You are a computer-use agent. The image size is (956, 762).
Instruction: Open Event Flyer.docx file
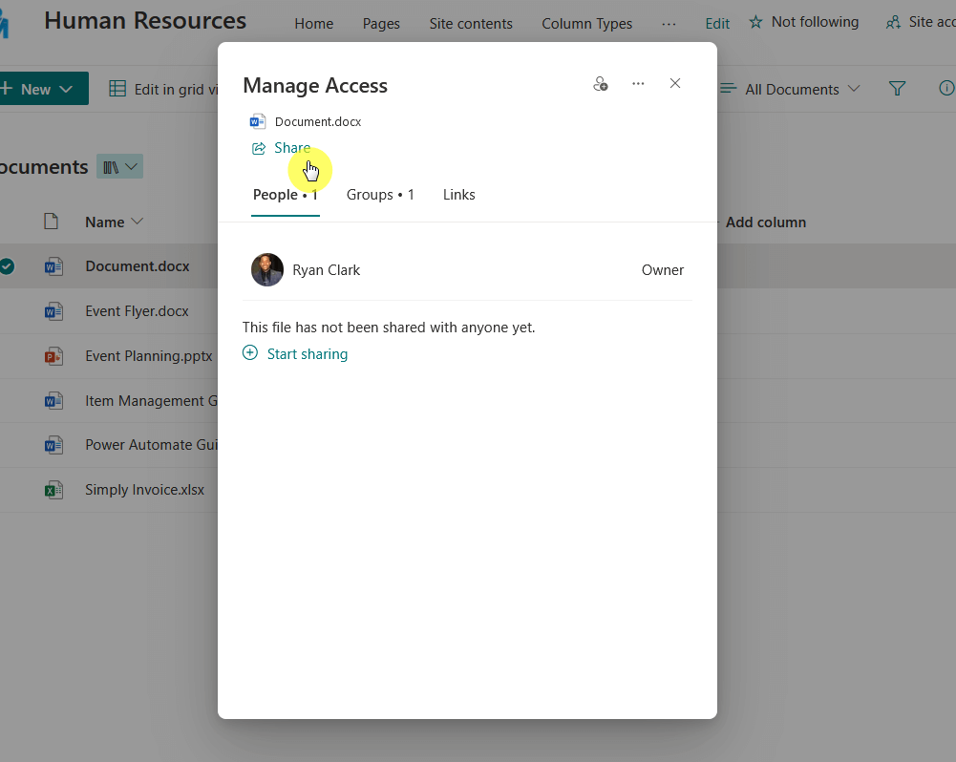[x=137, y=311]
